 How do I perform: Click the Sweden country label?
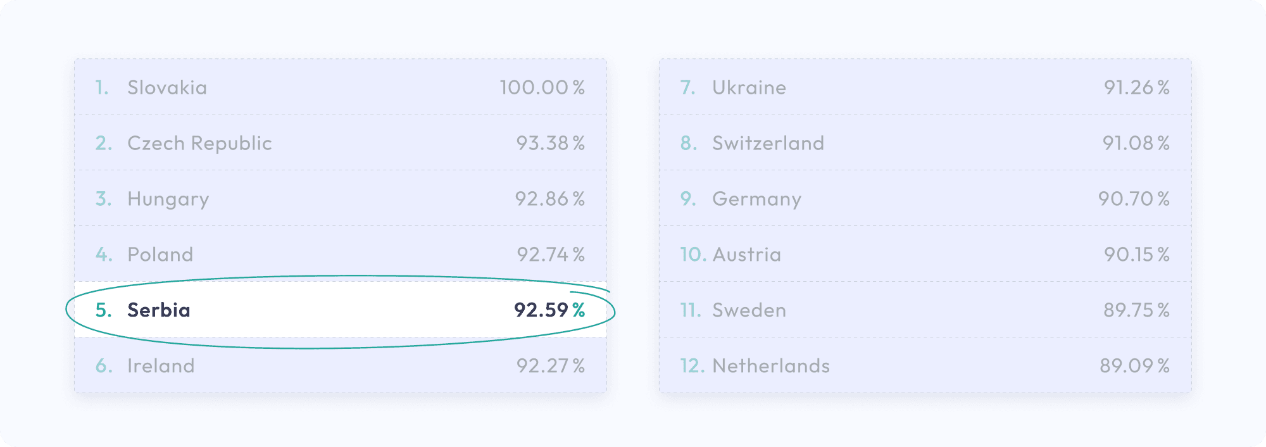[749, 310]
